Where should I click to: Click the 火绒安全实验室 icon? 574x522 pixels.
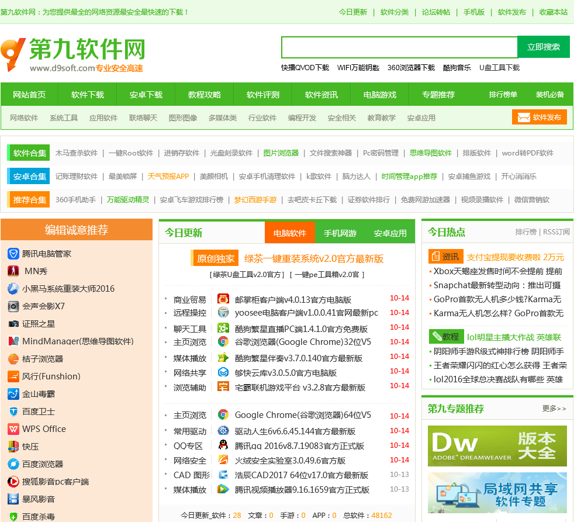point(223,460)
